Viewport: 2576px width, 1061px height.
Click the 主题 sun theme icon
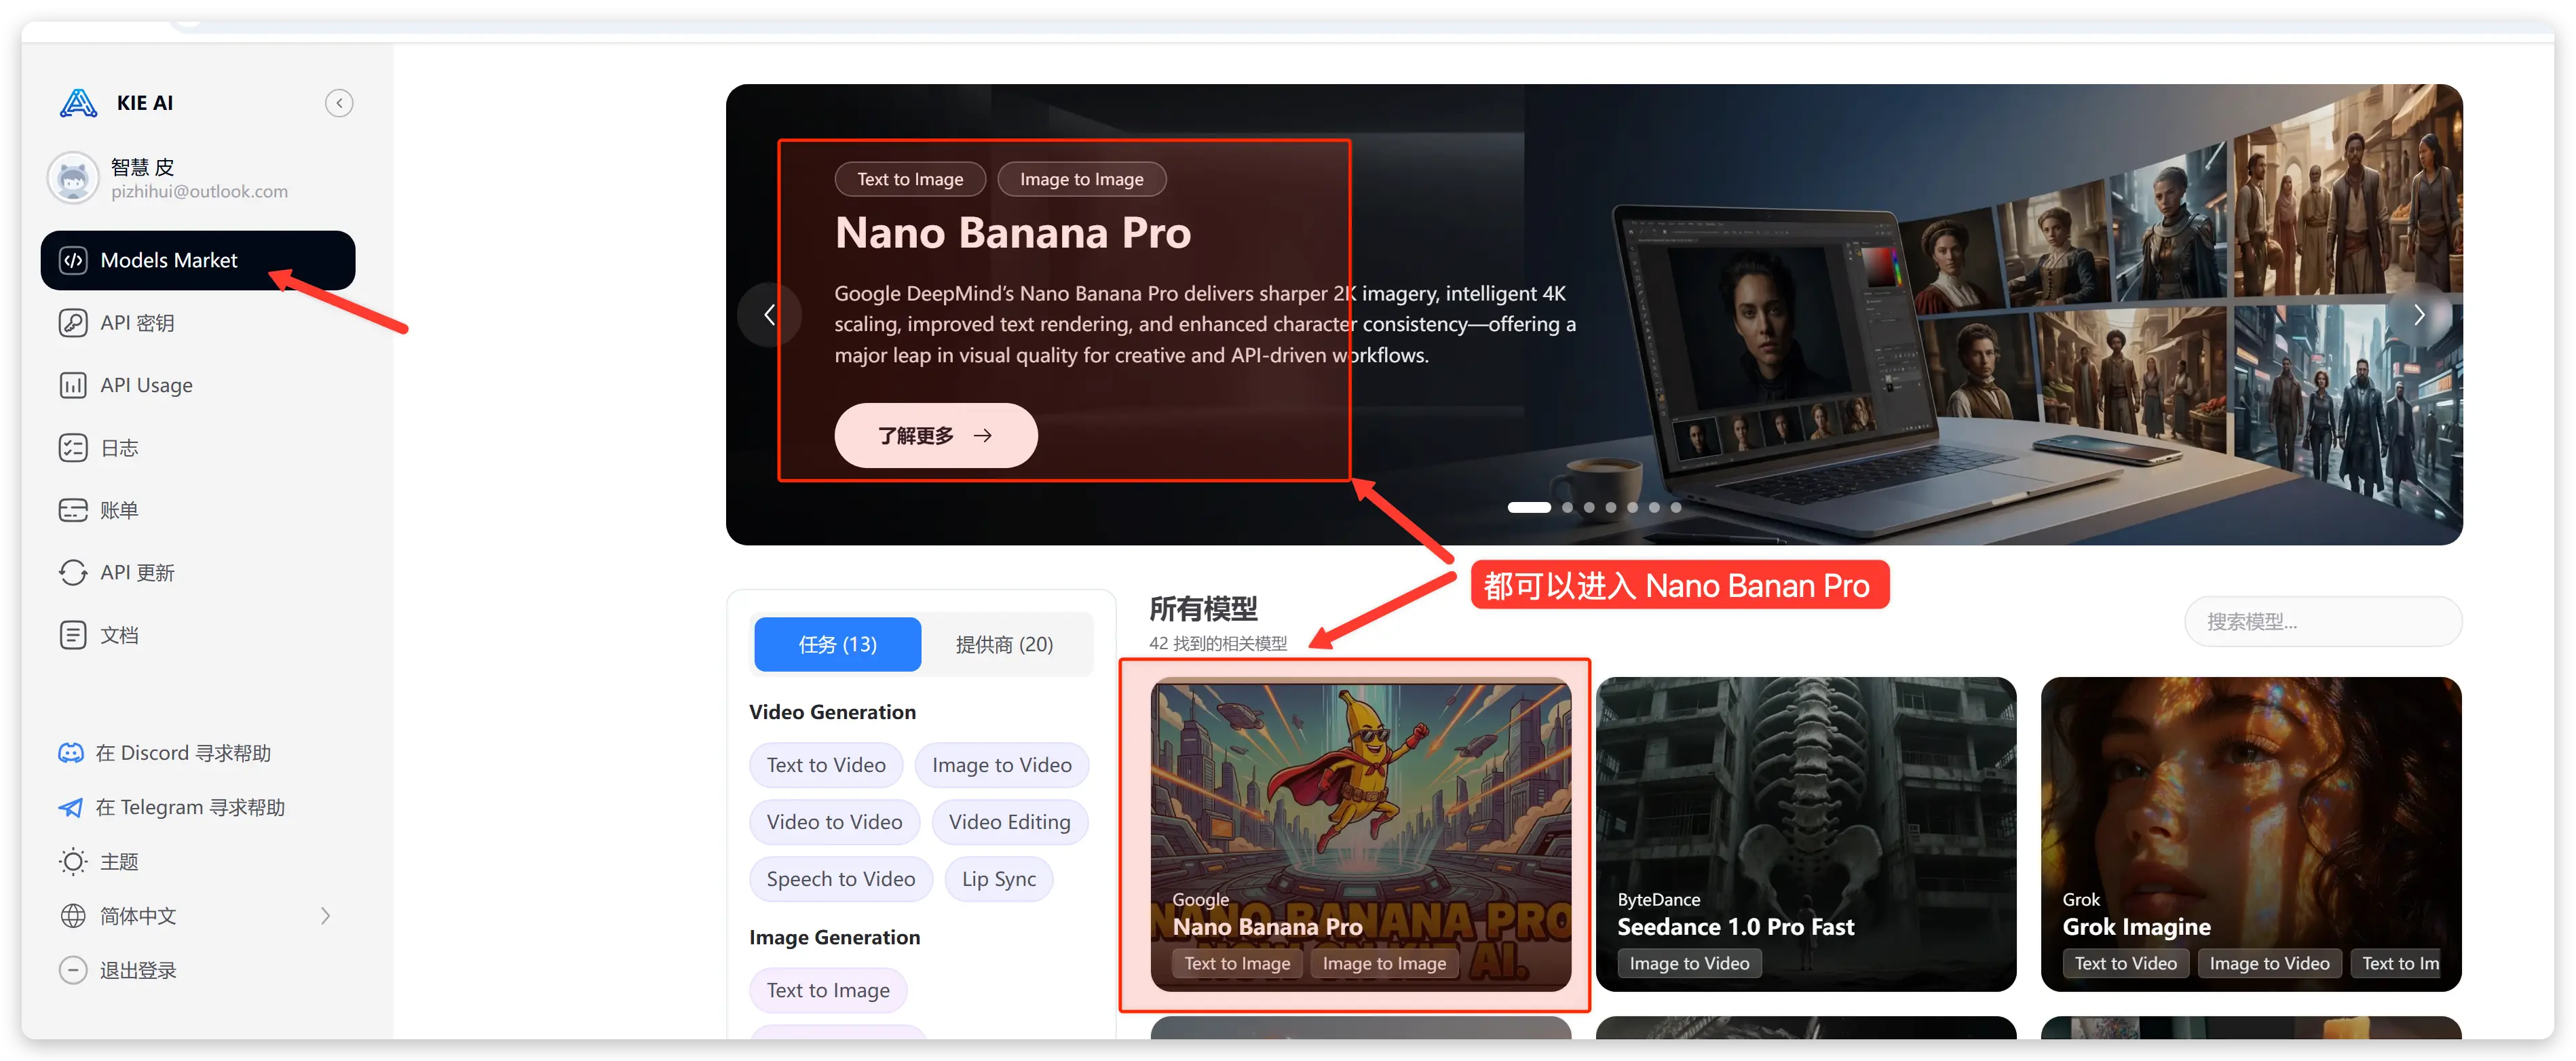click(x=73, y=862)
